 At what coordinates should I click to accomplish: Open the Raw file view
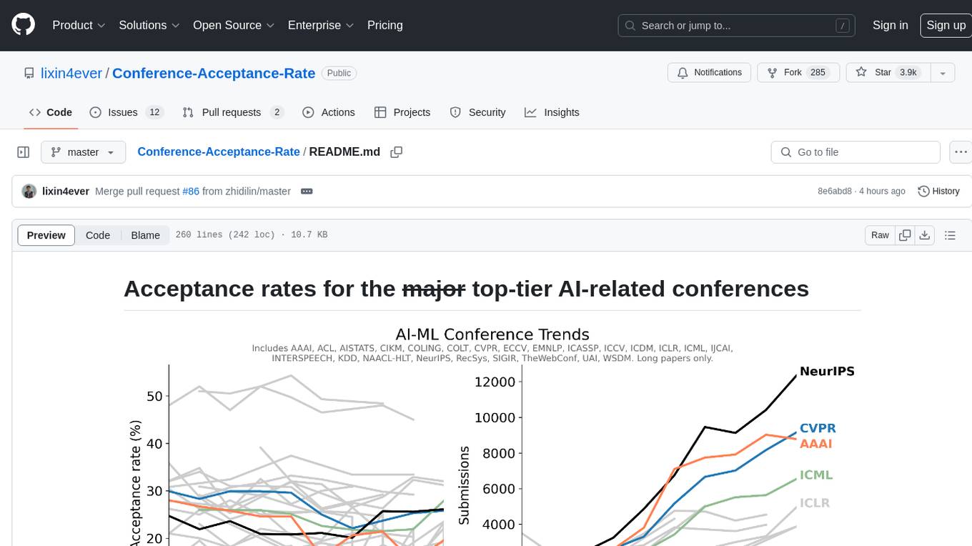880,235
